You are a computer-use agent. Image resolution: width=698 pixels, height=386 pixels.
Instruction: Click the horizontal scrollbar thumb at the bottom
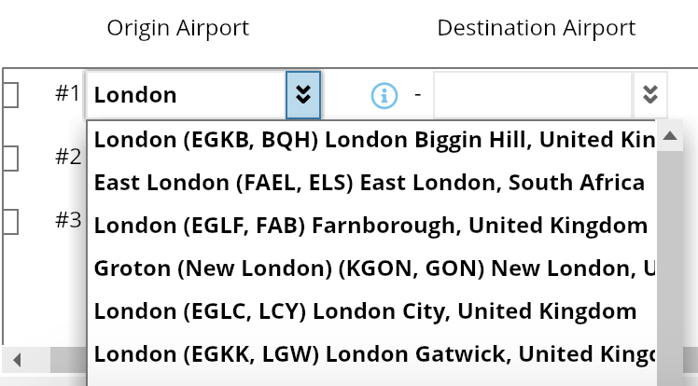tap(56, 360)
